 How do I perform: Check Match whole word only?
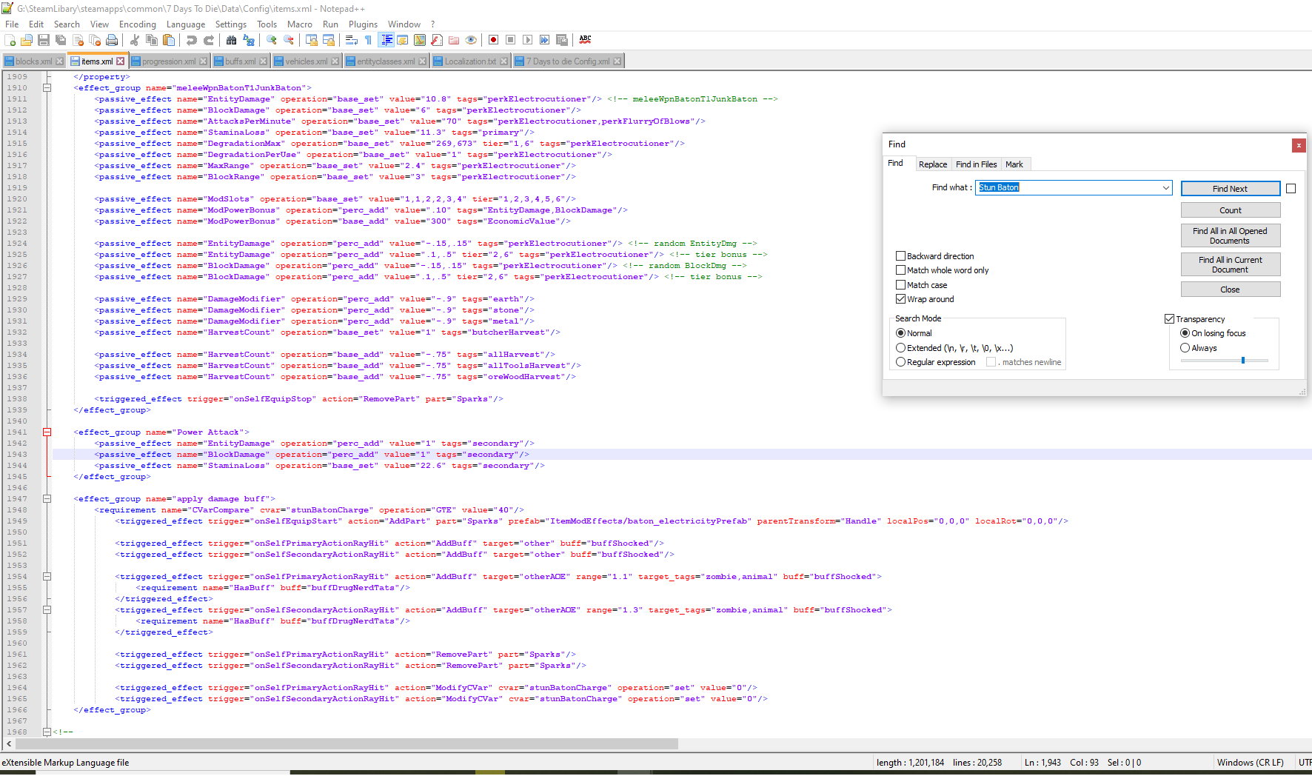900,270
